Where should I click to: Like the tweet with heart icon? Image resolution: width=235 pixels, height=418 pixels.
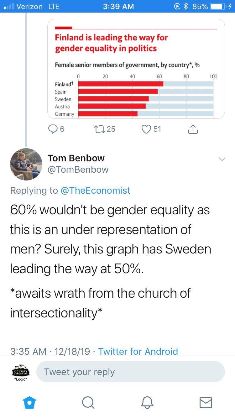(x=147, y=129)
